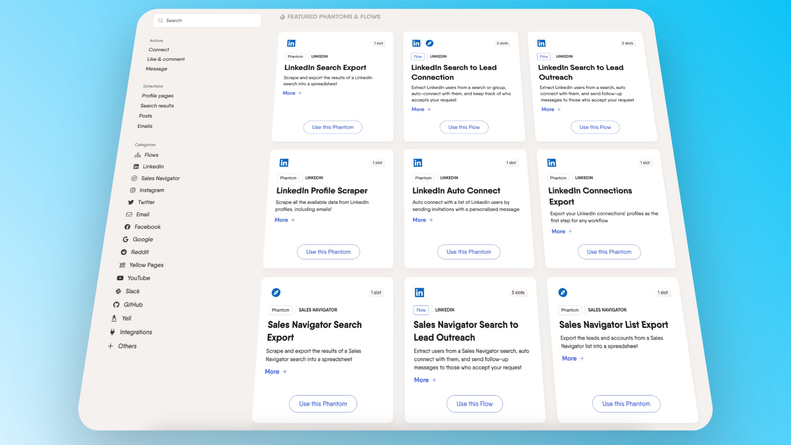The width and height of the screenshot is (791, 445).
Task: Click the Slack icon in the categories sidebar
Action: pyautogui.click(x=118, y=291)
